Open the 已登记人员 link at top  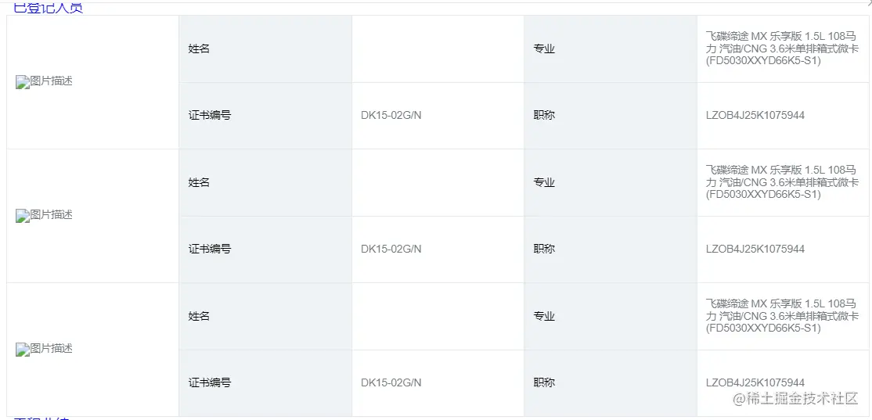click(48, 9)
